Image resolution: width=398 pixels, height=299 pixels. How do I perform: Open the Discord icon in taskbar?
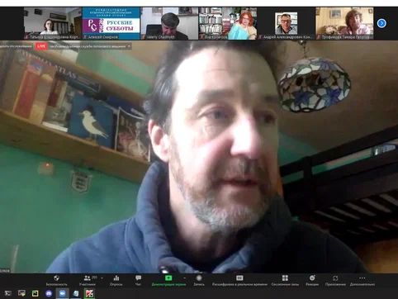[x=49, y=293]
